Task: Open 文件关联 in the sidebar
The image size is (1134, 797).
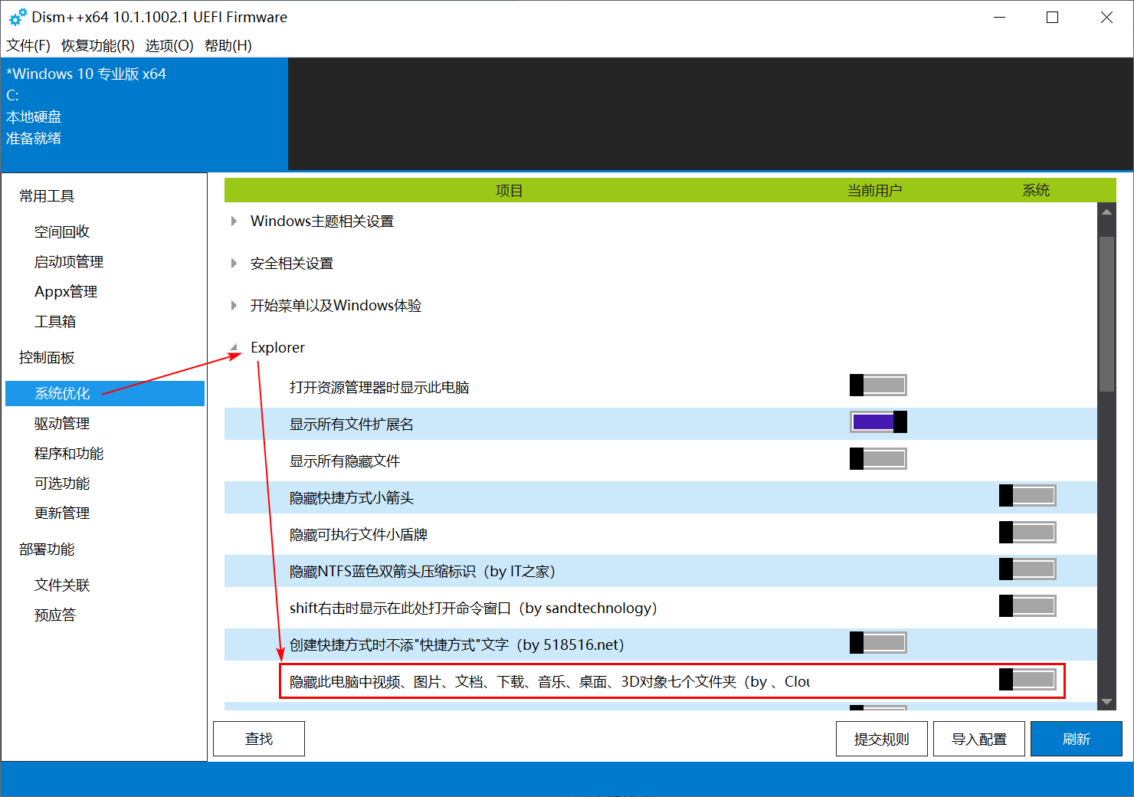Action: [x=62, y=585]
